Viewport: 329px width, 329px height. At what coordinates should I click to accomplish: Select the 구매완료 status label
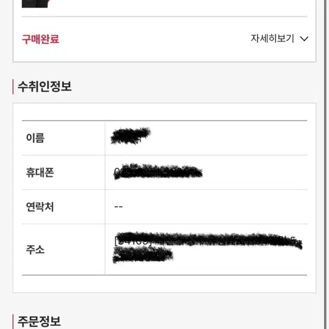click(x=41, y=39)
